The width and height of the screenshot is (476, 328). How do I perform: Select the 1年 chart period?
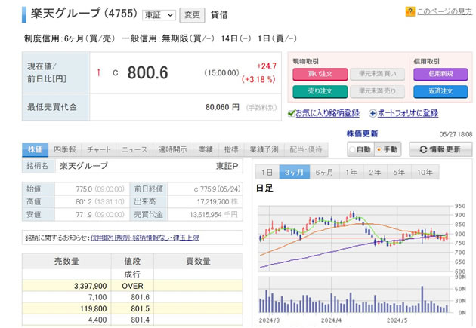(351, 171)
